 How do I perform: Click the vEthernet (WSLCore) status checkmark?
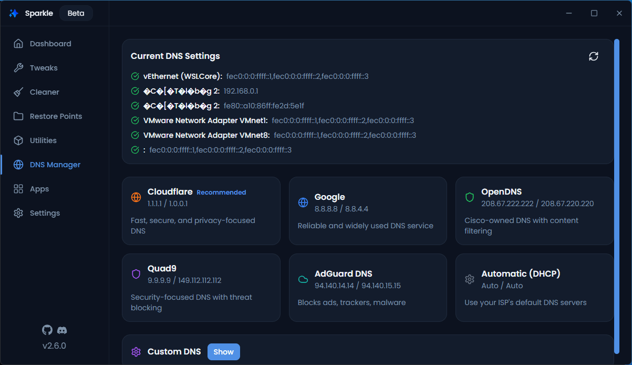pyautogui.click(x=135, y=76)
